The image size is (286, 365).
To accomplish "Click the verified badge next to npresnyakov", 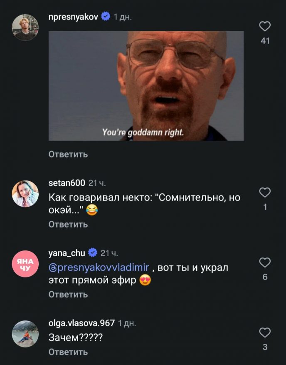I will pos(106,17).
